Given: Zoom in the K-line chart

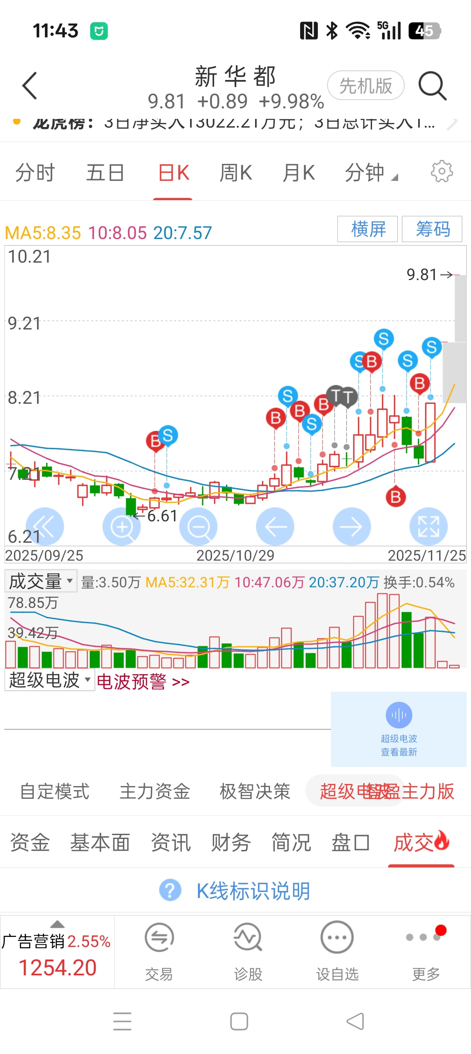Looking at the screenshot, I should (x=122, y=527).
